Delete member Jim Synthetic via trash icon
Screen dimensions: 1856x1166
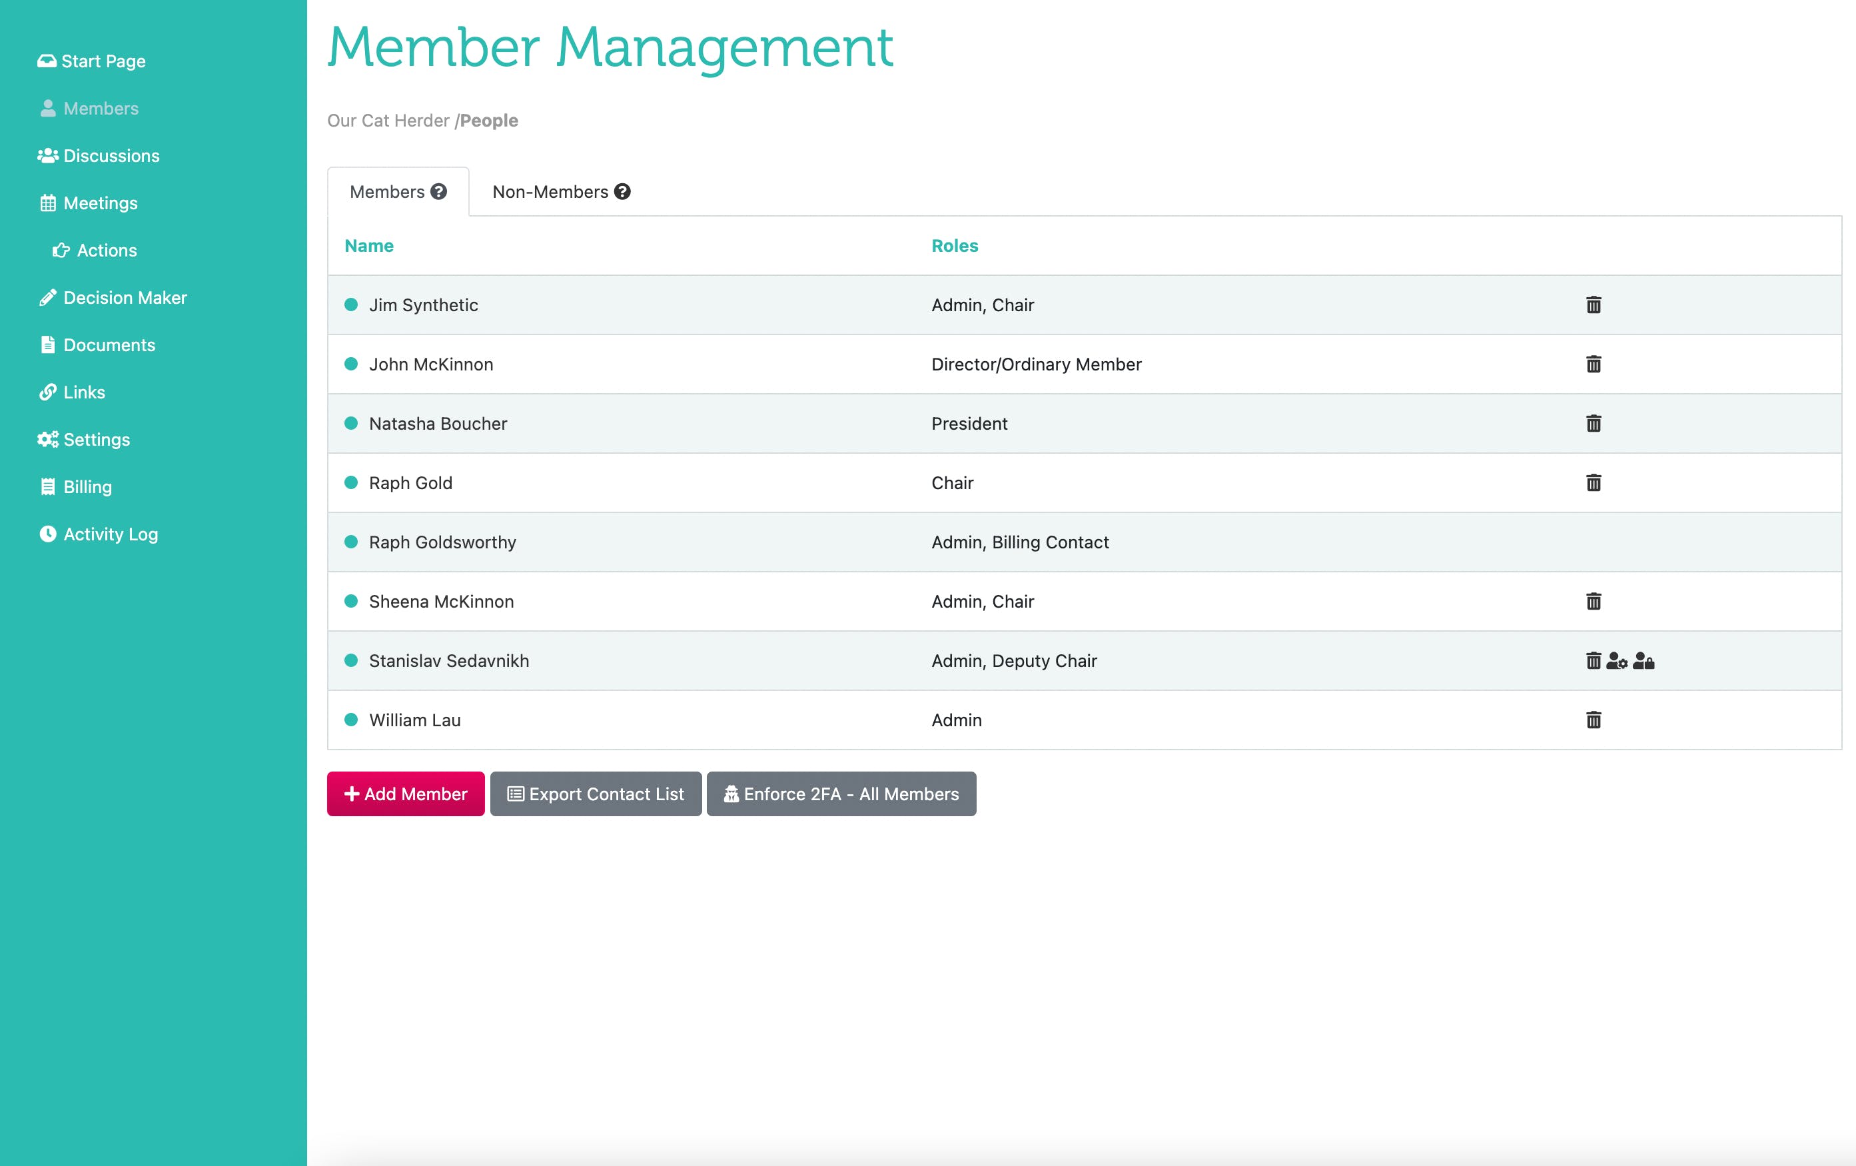point(1593,305)
